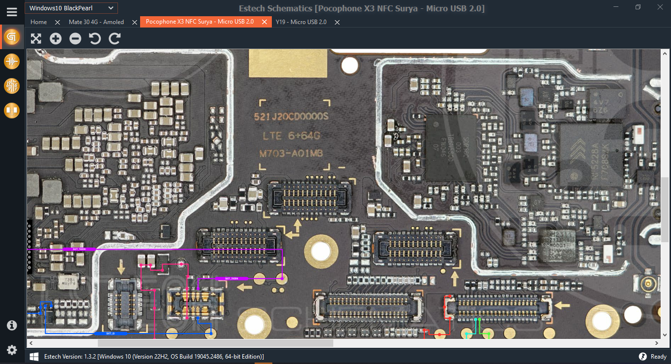
Task: Click the fit-to-screen expand arrows icon
Action: [x=36, y=39]
